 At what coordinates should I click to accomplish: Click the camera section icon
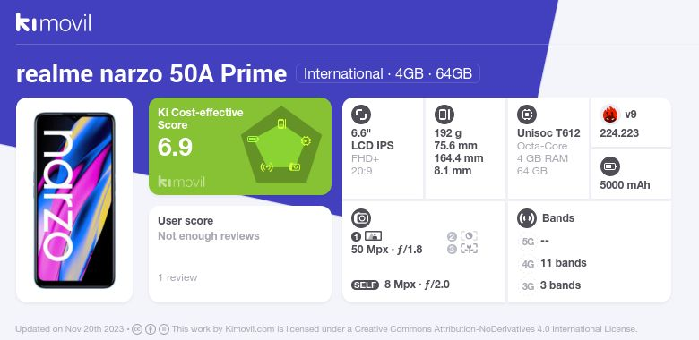360,218
